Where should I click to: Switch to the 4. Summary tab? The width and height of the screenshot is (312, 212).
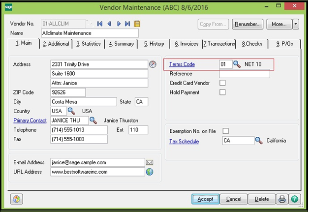121,44
